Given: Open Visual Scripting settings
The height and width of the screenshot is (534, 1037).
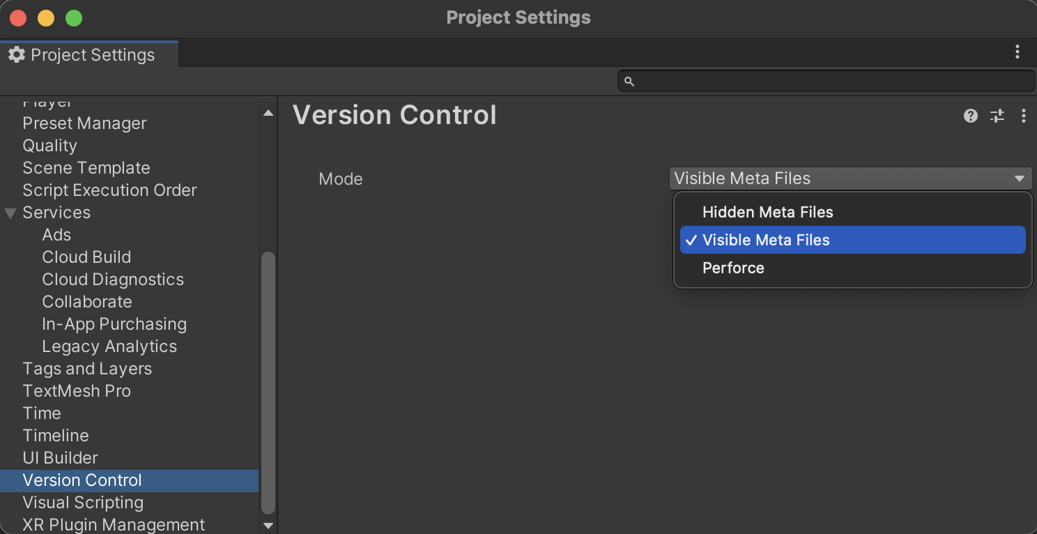Looking at the screenshot, I should [x=83, y=503].
